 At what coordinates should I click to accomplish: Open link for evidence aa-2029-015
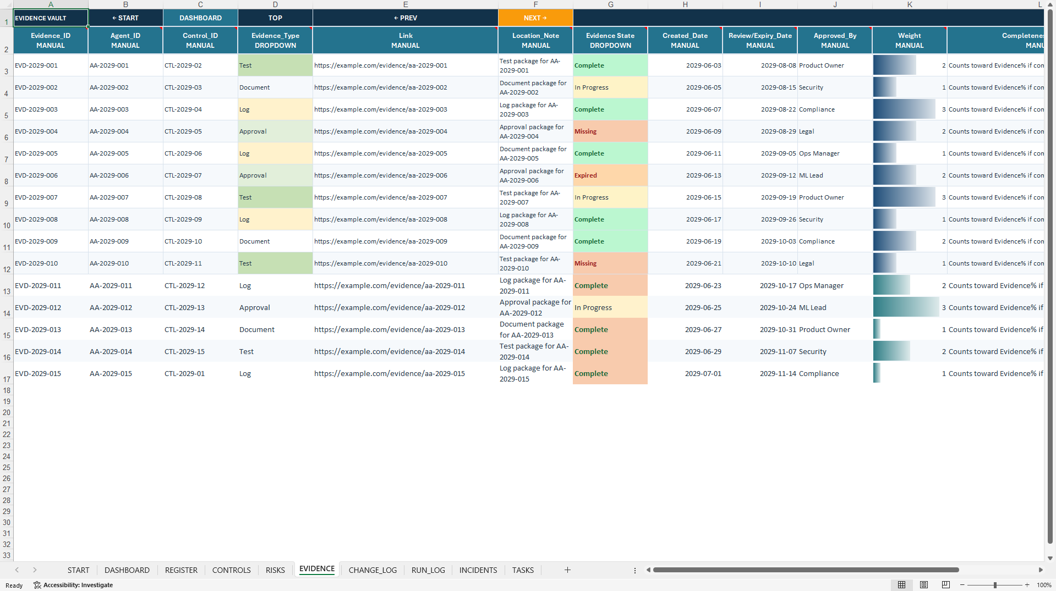pyautogui.click(x=390, y=373)
